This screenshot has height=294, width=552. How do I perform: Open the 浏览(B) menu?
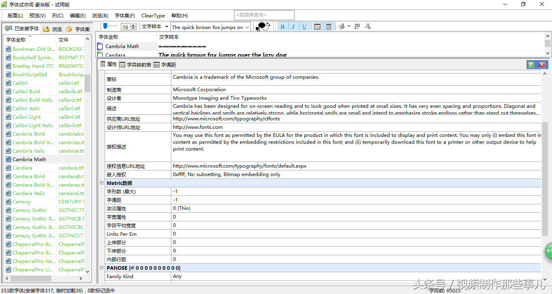click(x=100, y=15)
